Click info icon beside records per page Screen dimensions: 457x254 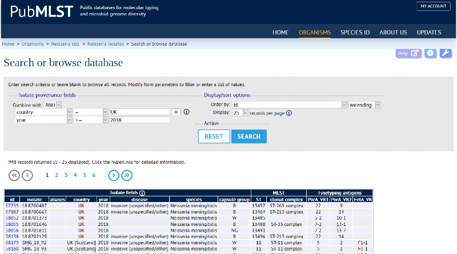[288, 113]
